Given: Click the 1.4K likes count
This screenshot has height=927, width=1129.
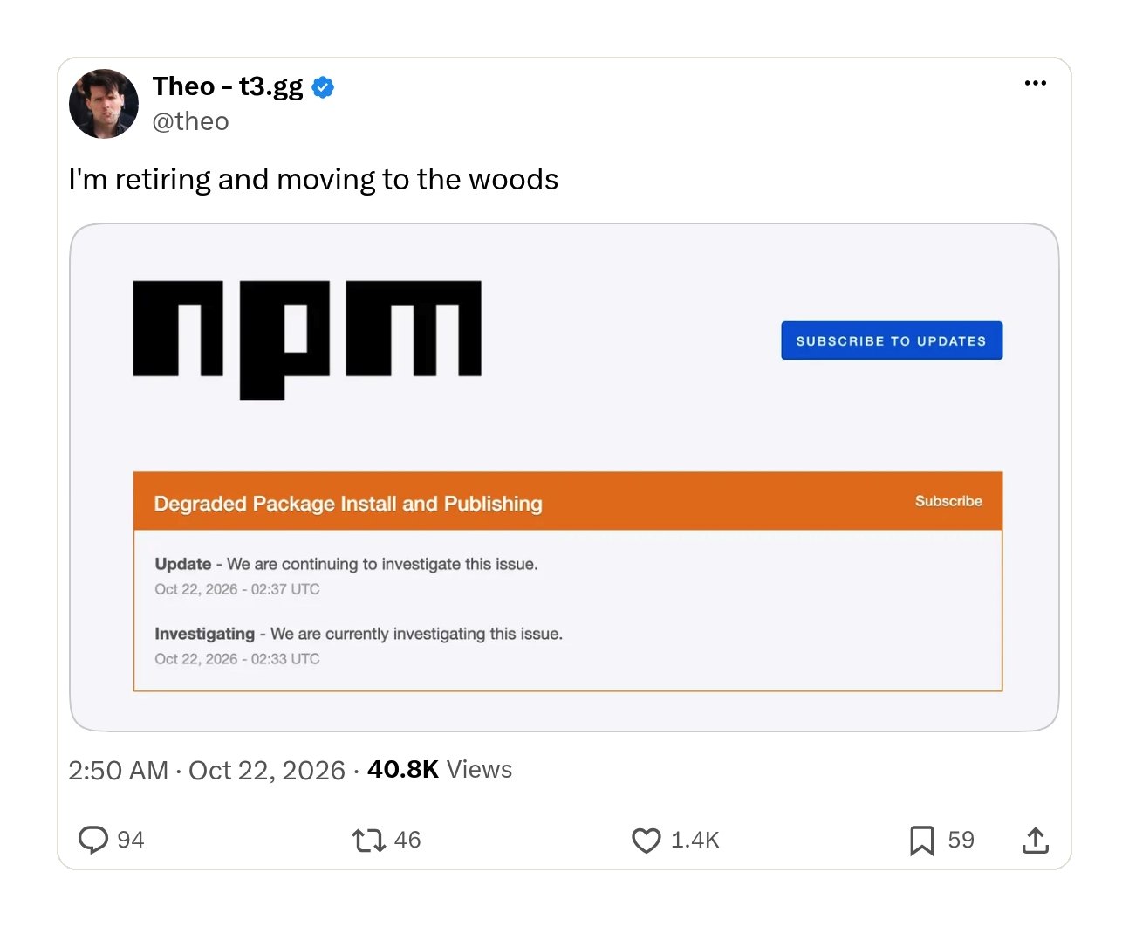Looking at the screenshot, I should 695,840.
